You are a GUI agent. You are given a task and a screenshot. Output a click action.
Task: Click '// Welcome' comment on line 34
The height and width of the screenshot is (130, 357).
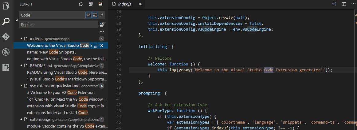point(159,58)
